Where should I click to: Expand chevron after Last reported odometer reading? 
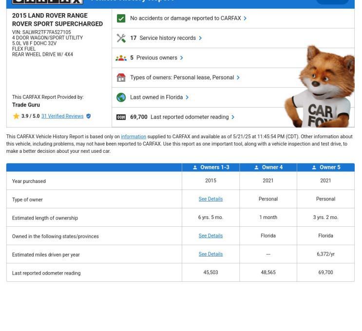[233, 117]
